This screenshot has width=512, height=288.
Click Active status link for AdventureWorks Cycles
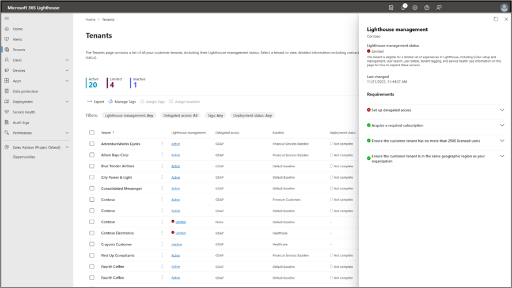[175, 144]
